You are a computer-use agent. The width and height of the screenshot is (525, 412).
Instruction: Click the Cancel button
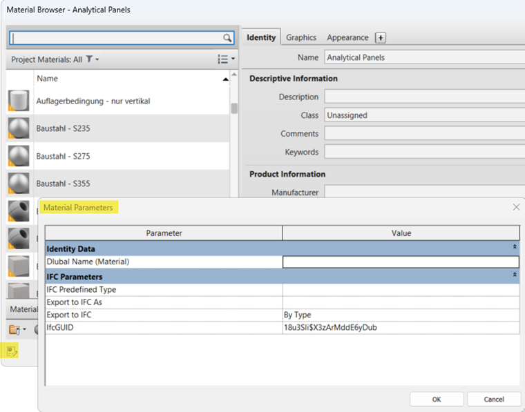pyautogui.click(x=494, y=400)
